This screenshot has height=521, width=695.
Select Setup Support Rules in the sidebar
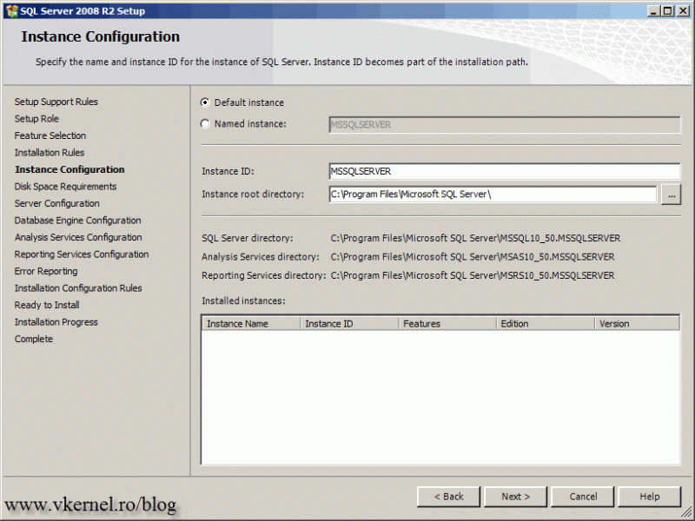pyautogui.click(x=56, y=102)
